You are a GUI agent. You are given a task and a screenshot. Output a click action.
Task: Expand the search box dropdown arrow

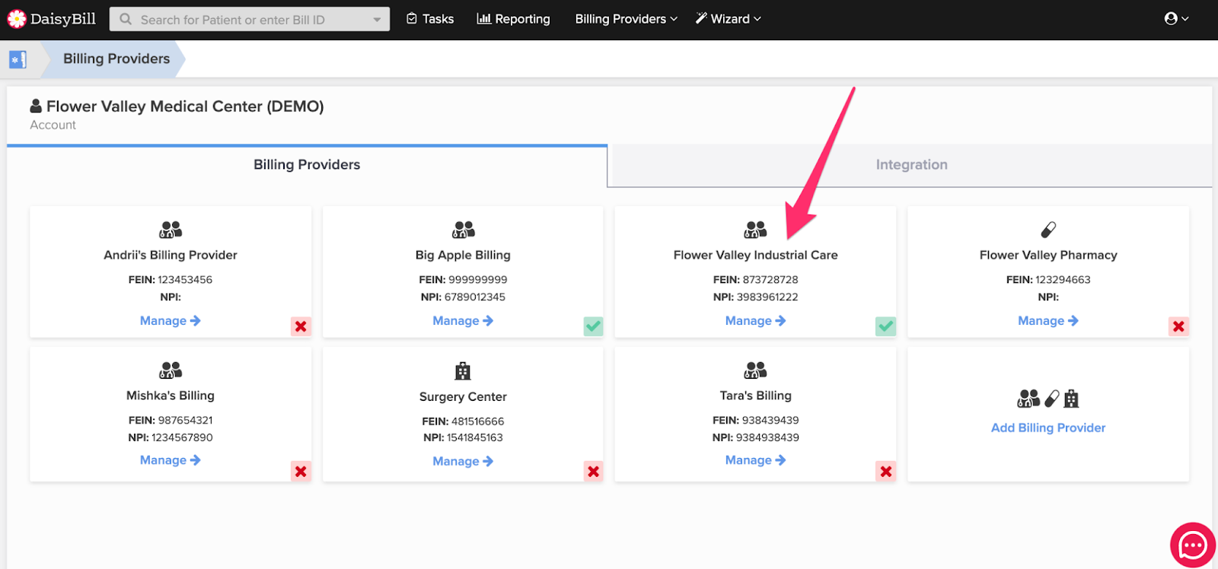(377, 20)
